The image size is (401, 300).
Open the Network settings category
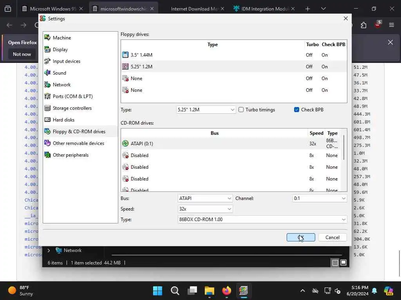[80, 85]
